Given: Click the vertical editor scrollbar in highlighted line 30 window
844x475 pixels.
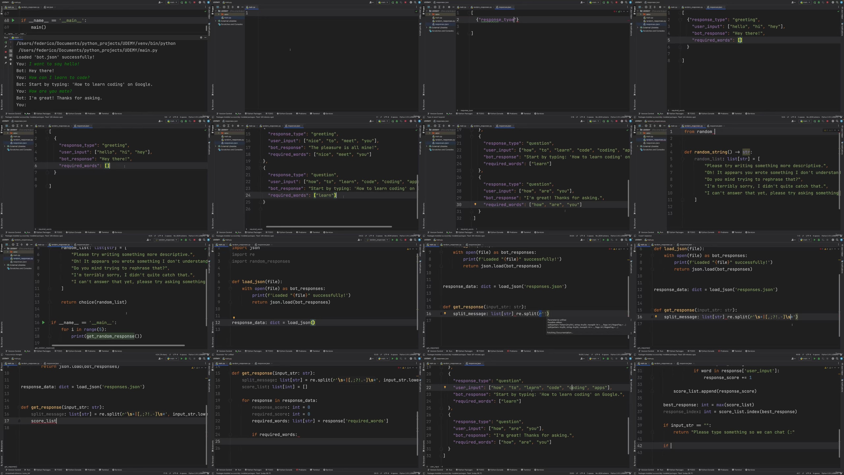Looking at the screenshot, I should [x=628, y=198].
